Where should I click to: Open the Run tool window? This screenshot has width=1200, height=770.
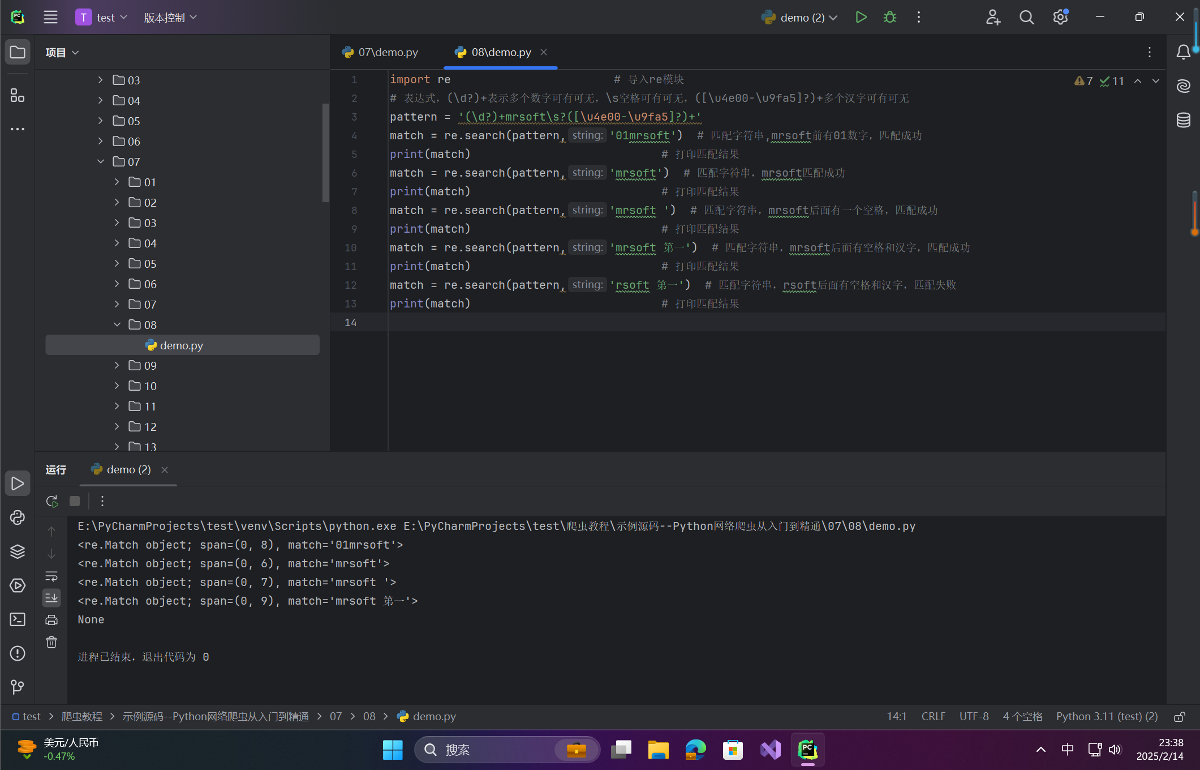click(x=18, y=484)
